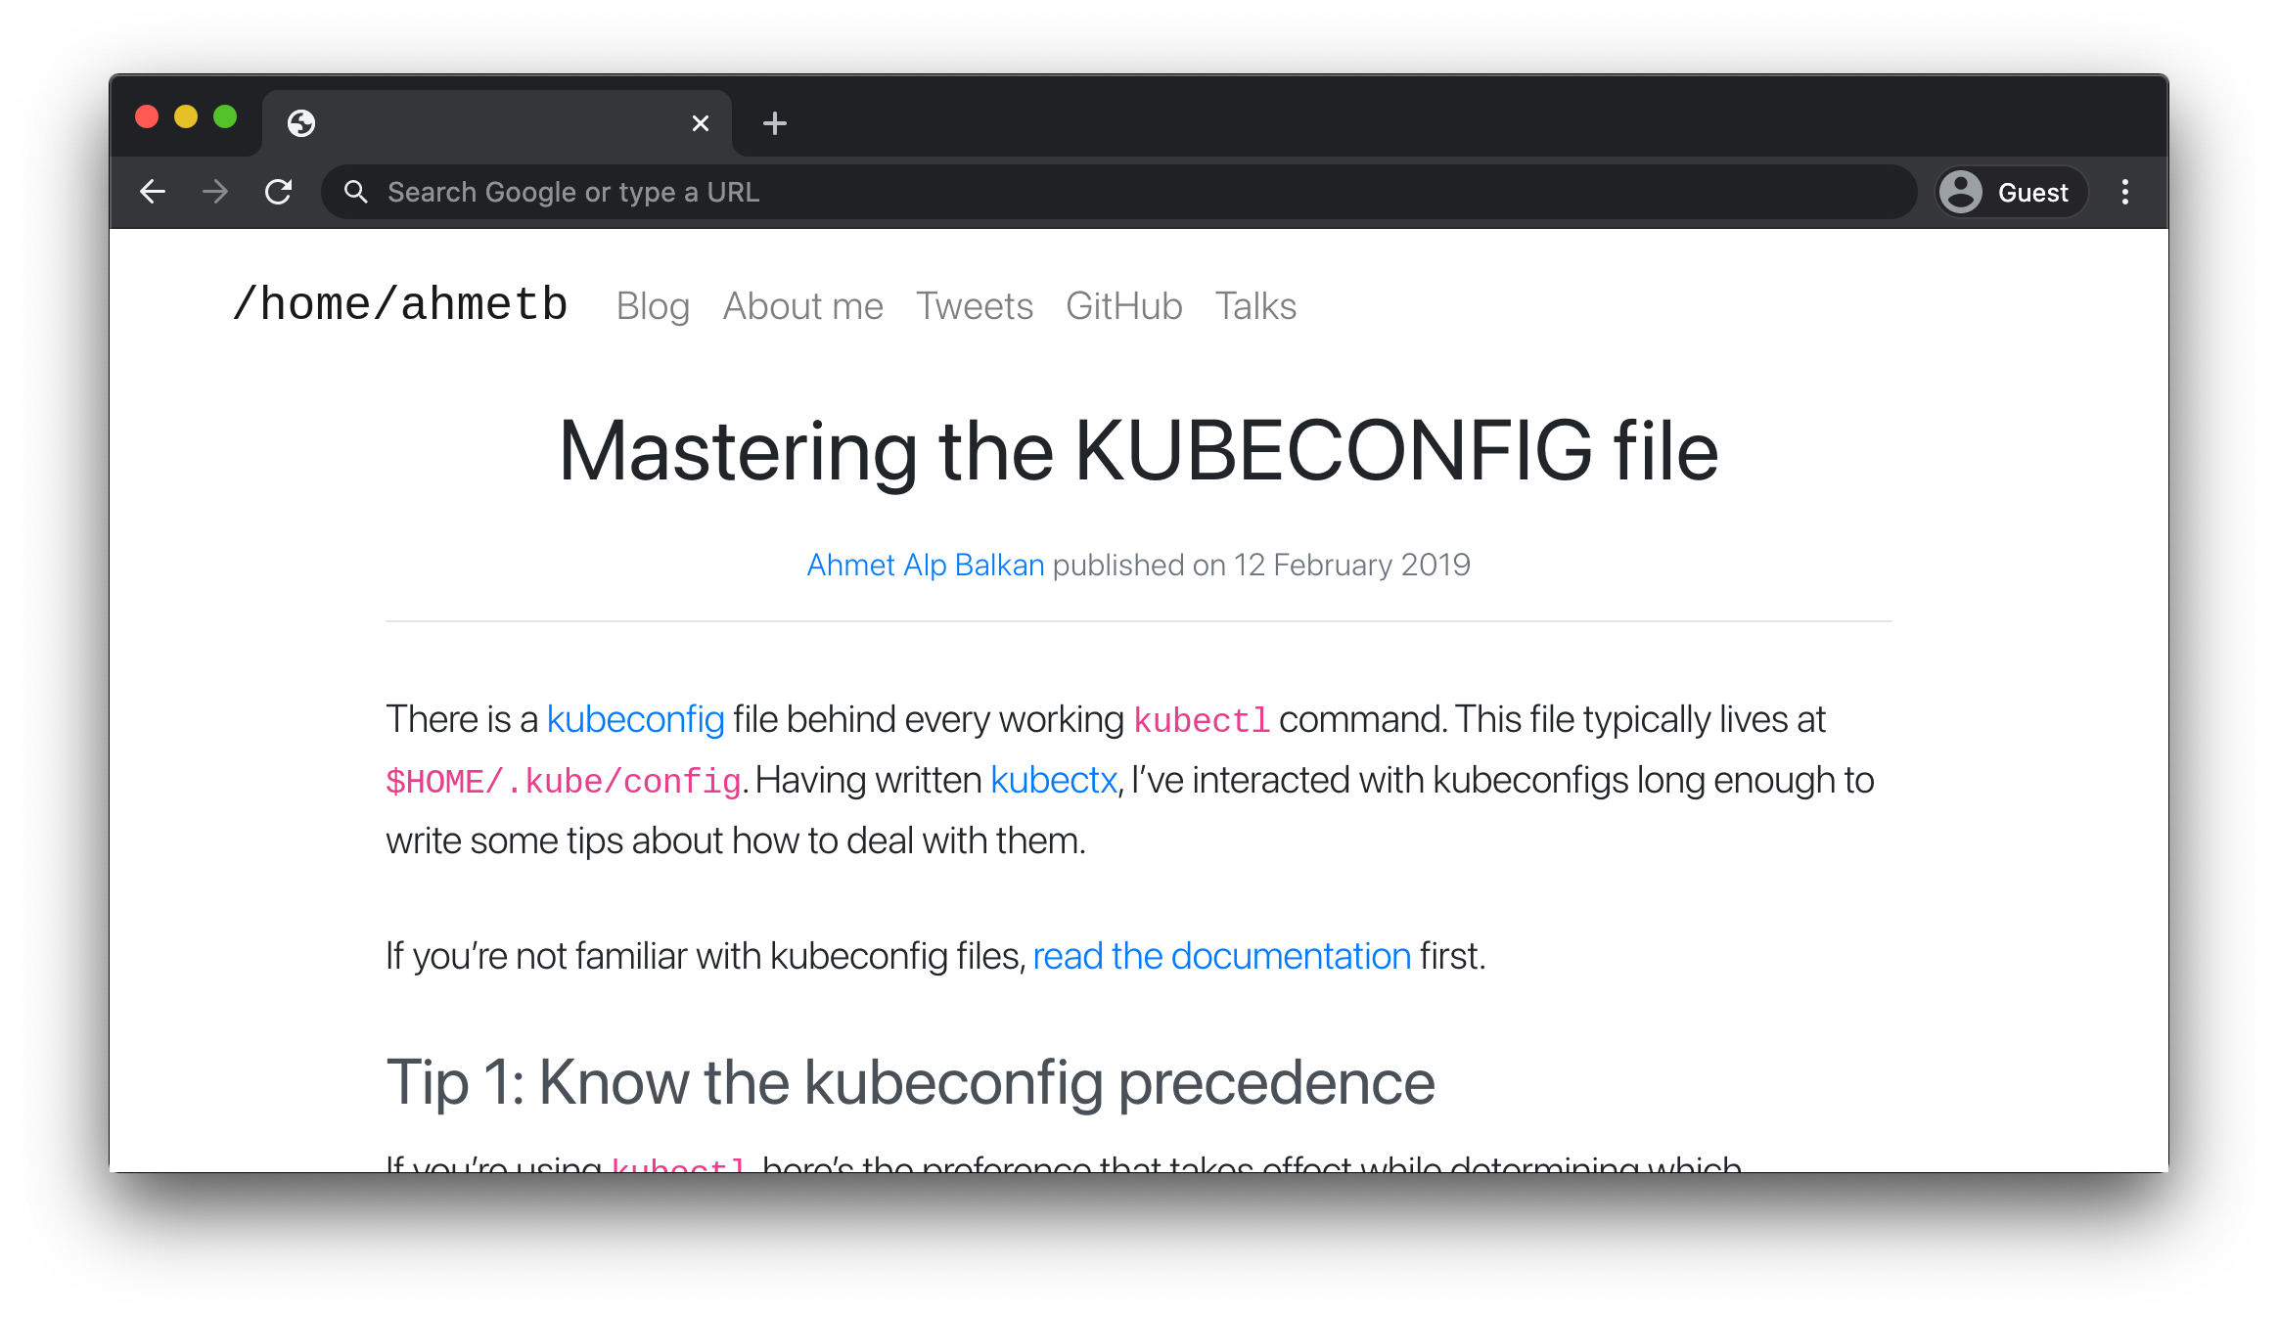Reload the page with the refresh icon
This screenshot has height=1317, width=2278.
tap(279, 192)
